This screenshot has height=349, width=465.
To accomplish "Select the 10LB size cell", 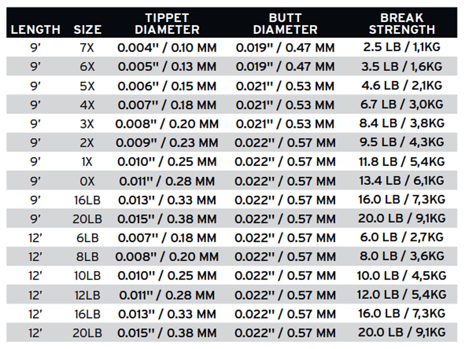I will pos(88,276).
